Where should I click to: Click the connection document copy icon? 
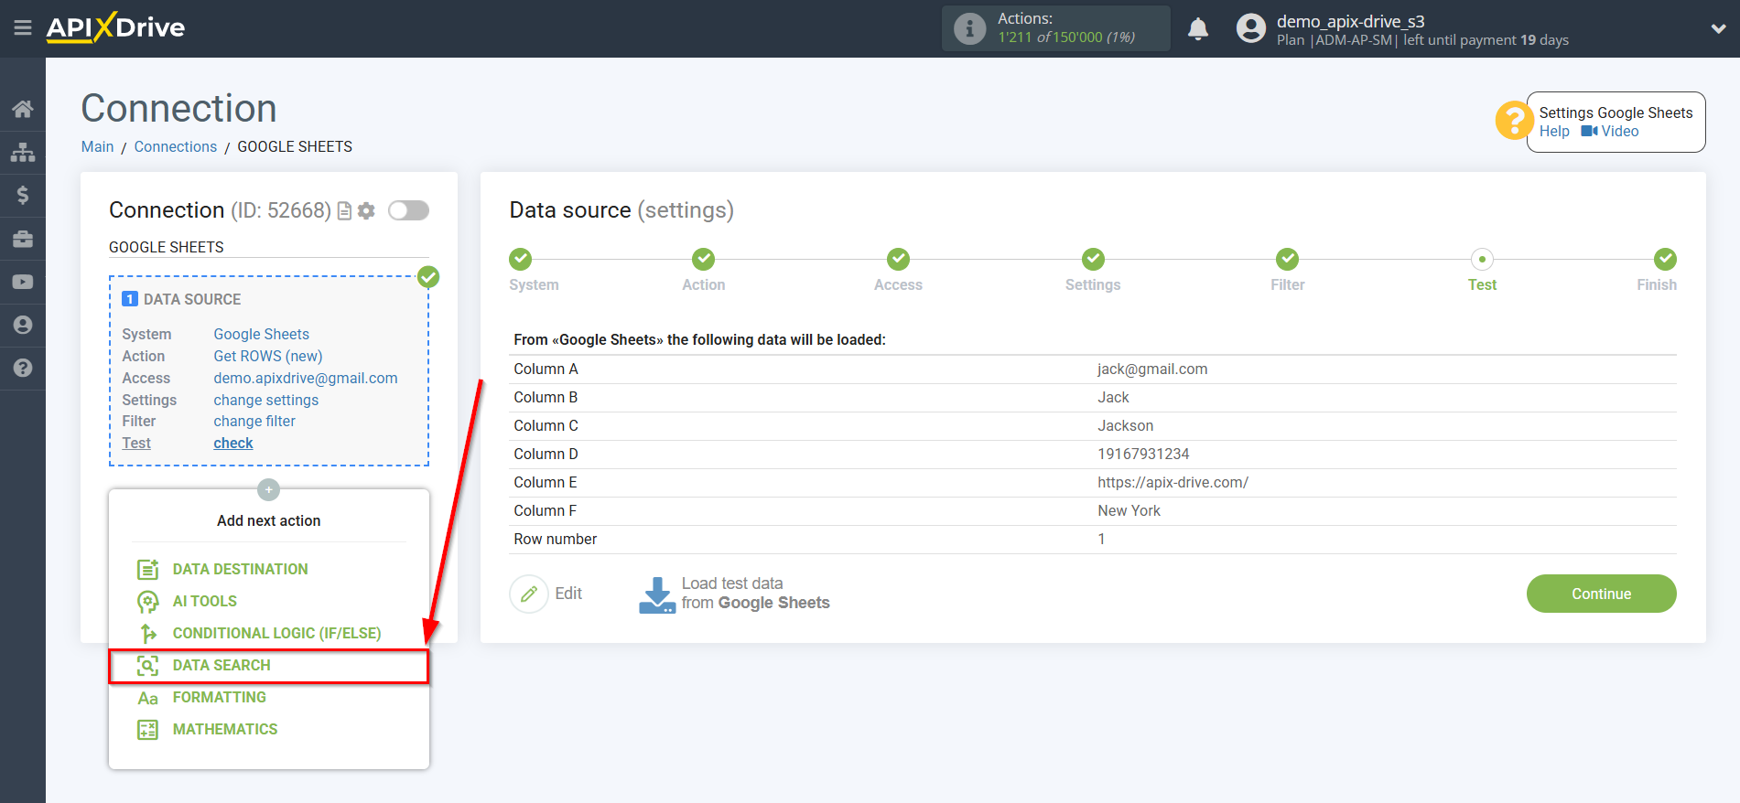coord(345,211)
